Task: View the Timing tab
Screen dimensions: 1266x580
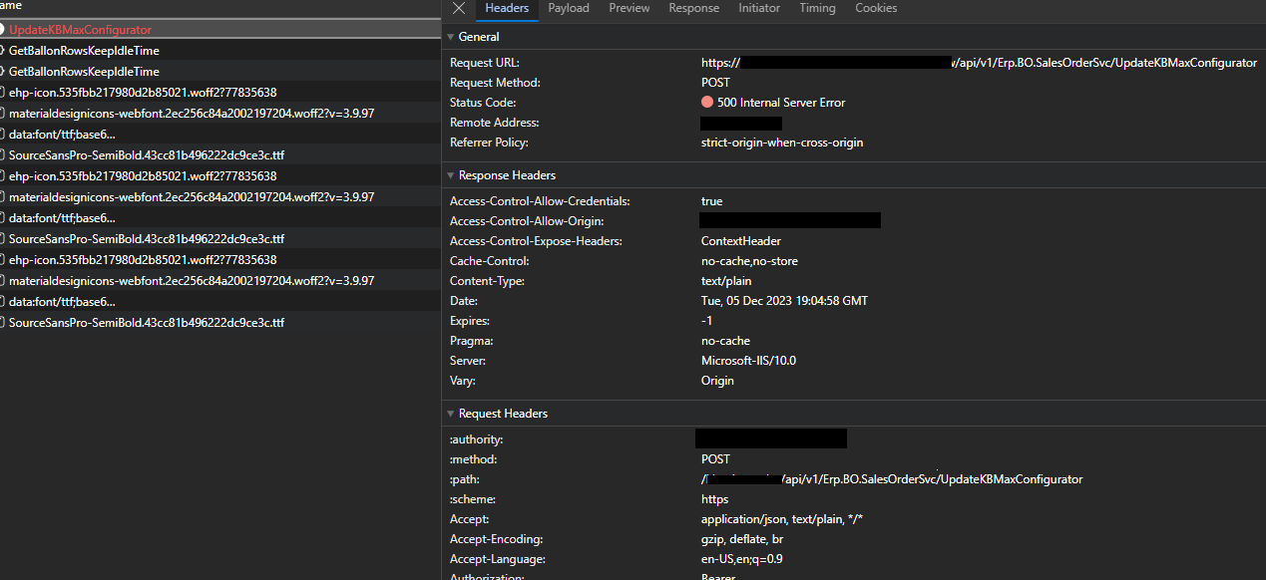Action: 817,8
